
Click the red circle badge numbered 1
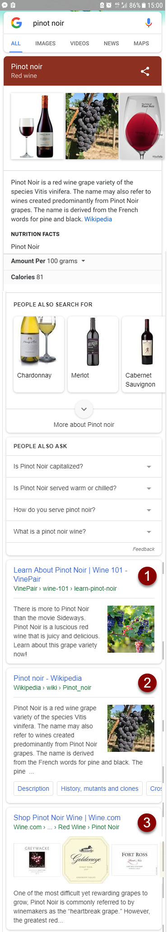[147, 576]
